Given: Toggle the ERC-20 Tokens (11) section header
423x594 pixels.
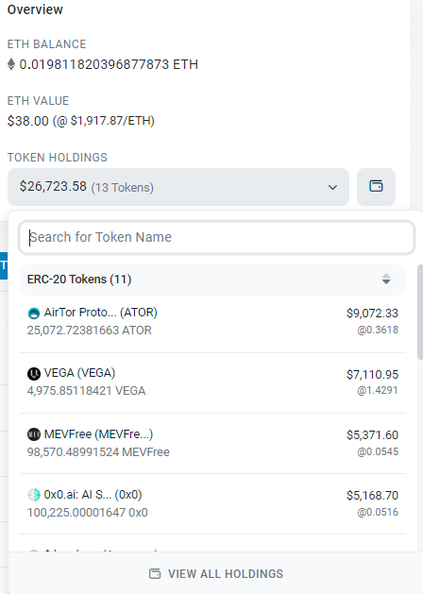Looking at the screenshot, I should pos(212,280).
